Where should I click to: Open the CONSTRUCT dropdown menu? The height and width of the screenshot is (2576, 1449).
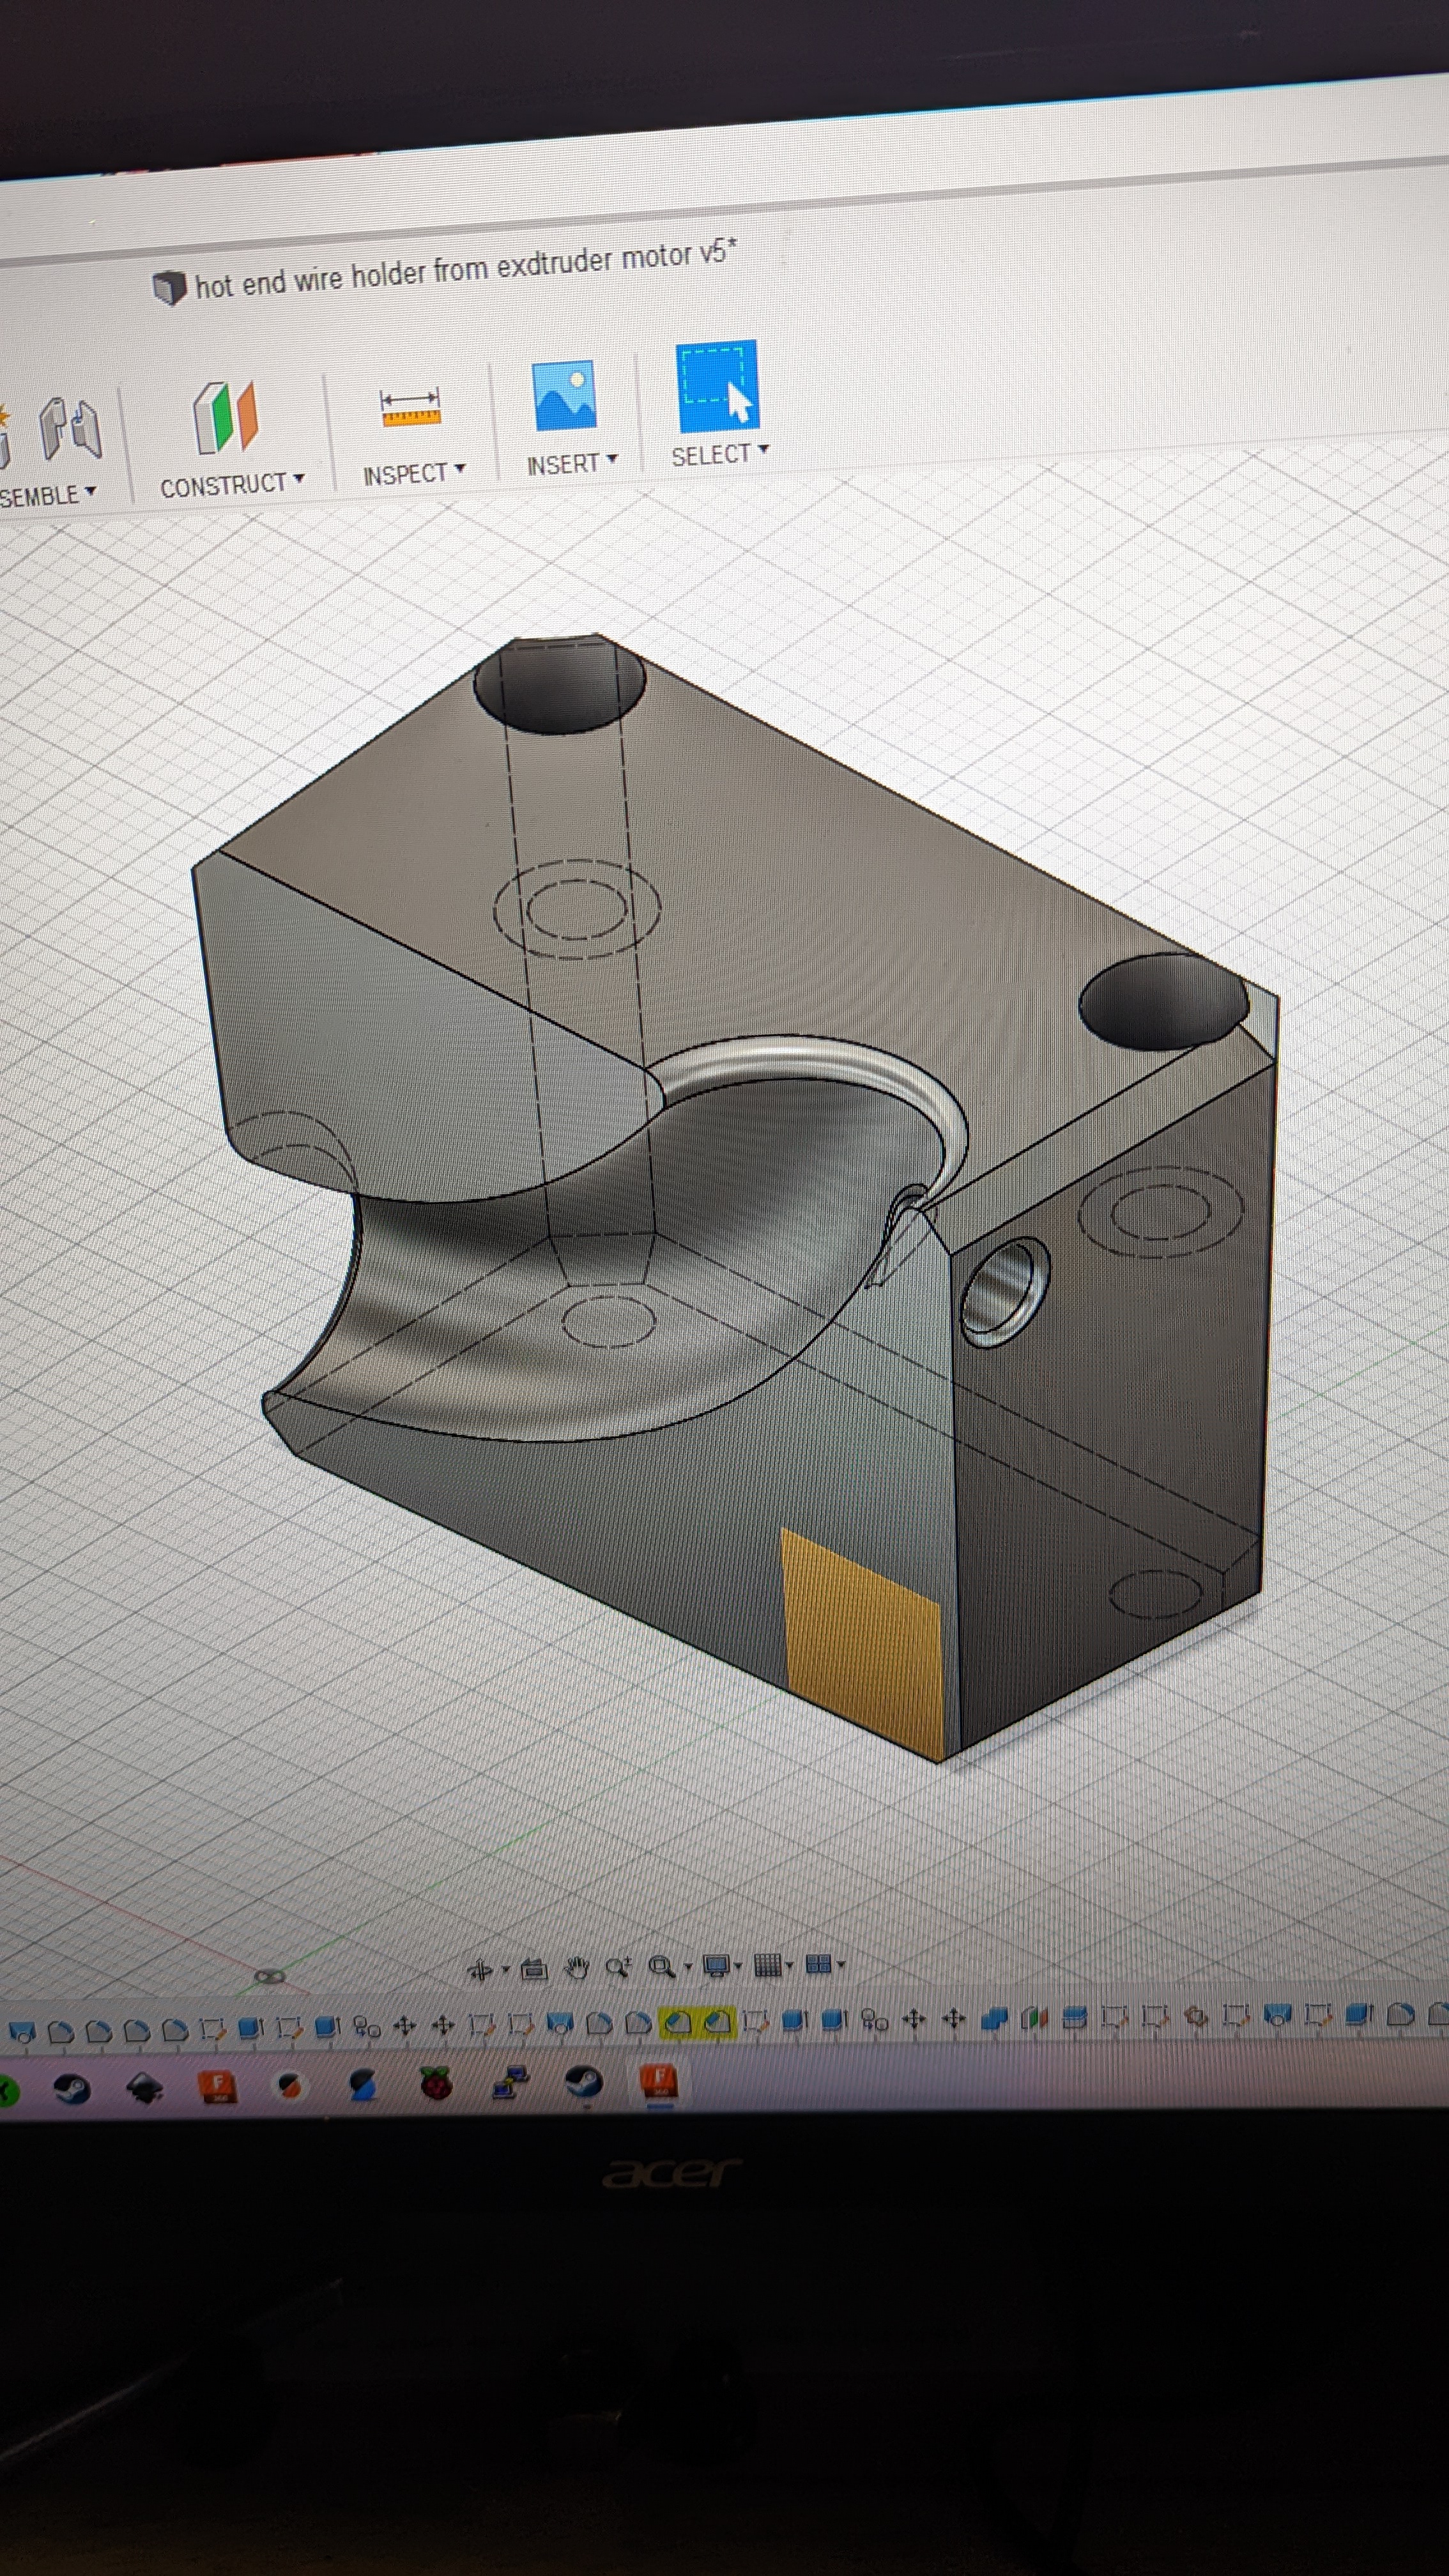[232, 485]
